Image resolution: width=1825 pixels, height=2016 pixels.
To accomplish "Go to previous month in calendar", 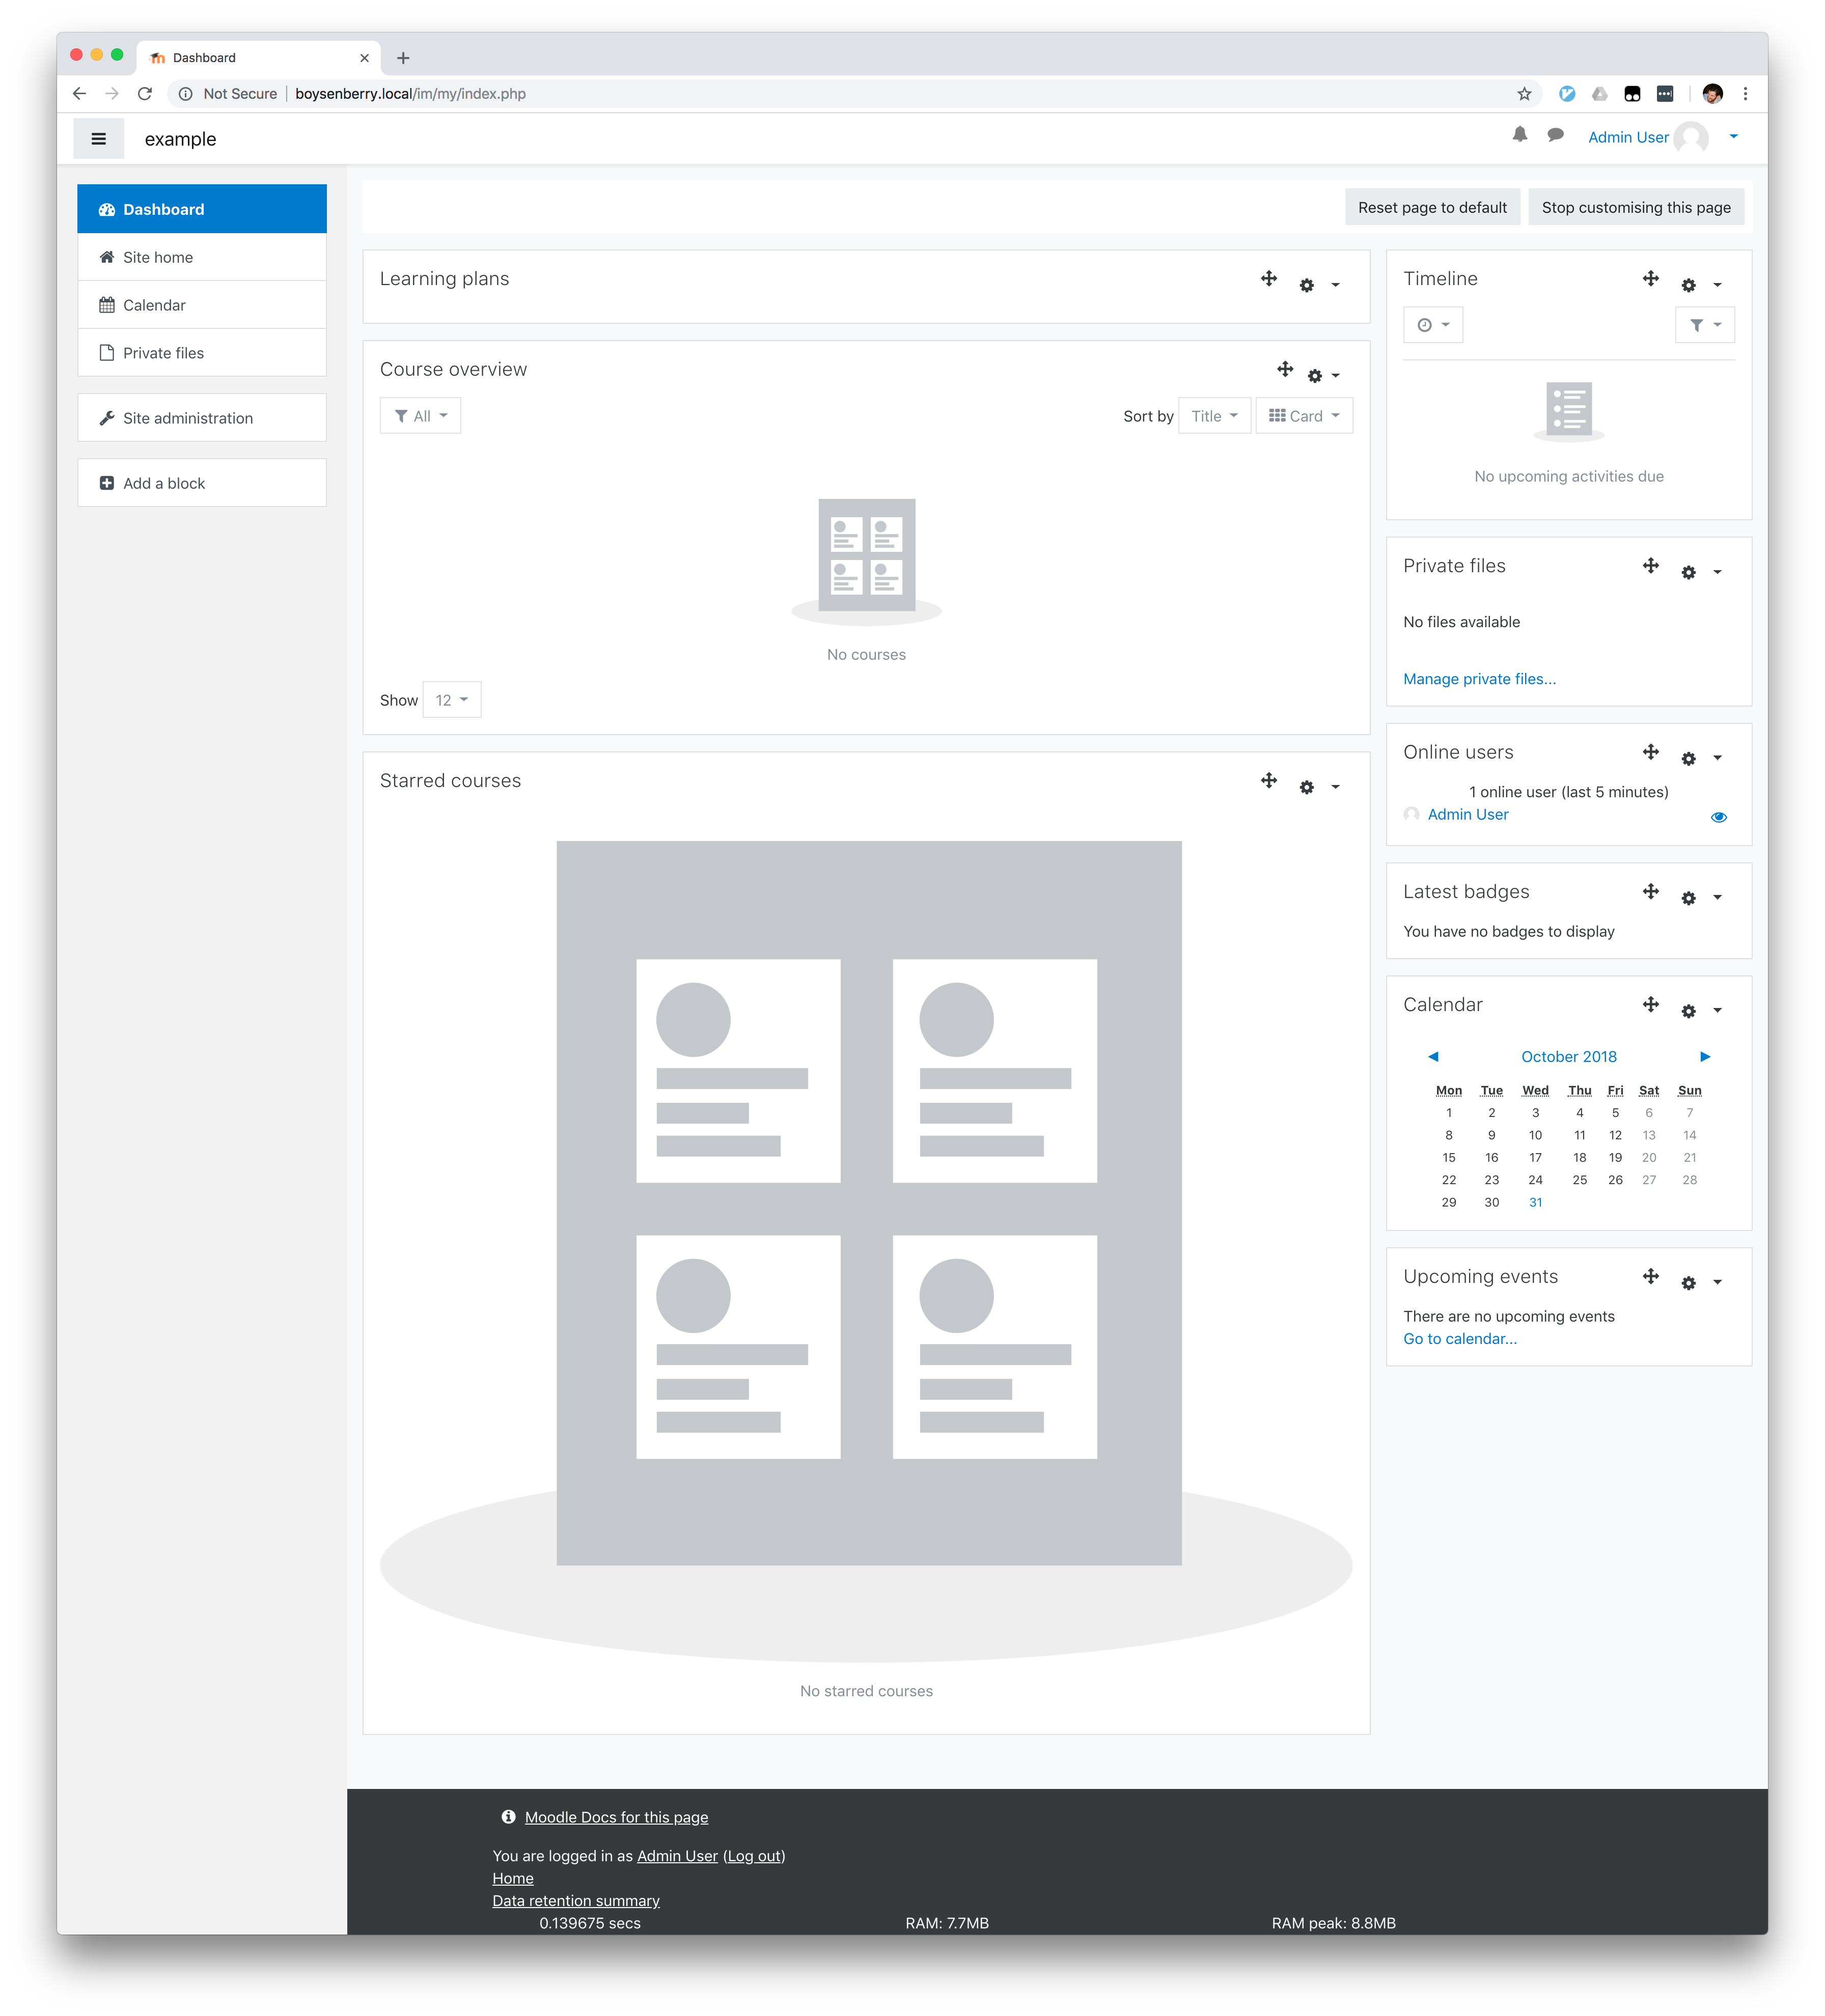I will point(1432,1057).
